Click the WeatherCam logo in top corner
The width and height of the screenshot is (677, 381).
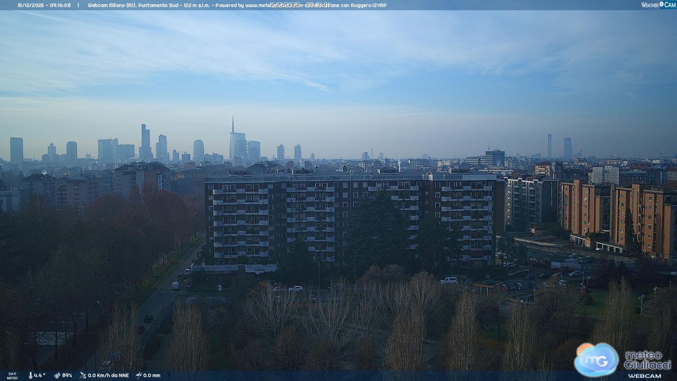(658, 5)
